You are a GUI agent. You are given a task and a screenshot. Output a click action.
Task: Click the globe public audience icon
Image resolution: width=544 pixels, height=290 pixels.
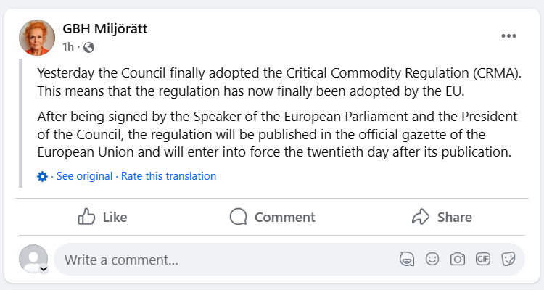click(88, 48)
